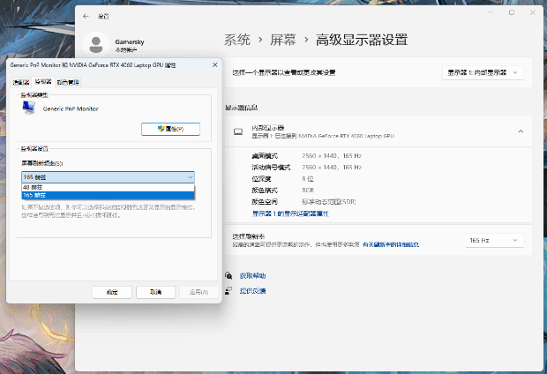Screen dimensions: 547x374
Task: Open display adapter properties for Display 1 link
Action: pyautogui.click(x=290, y=213)
